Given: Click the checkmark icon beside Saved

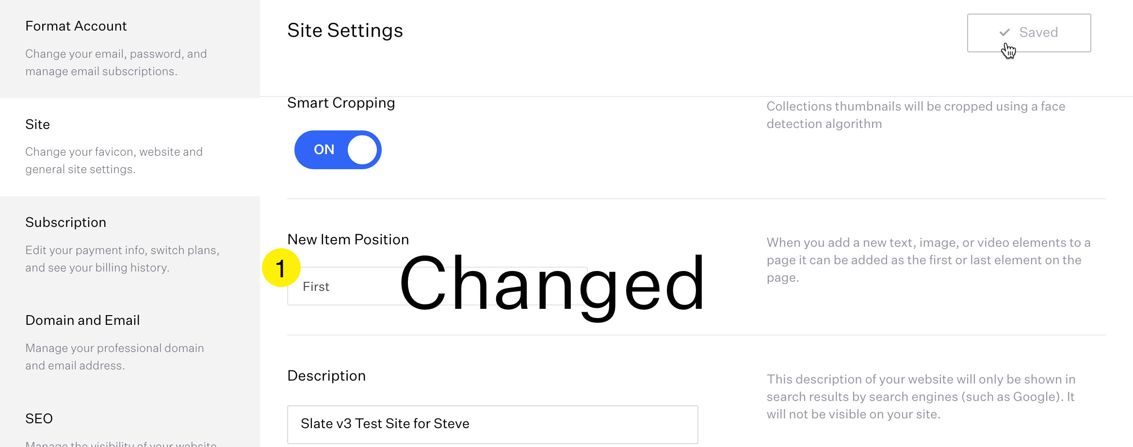Looking at the screenshot, I should (1004, 32).
